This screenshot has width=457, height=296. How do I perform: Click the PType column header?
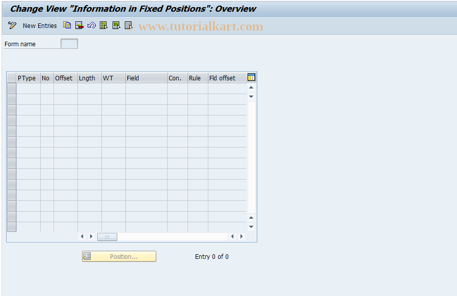pyautogui.click(x=28, y=78)
